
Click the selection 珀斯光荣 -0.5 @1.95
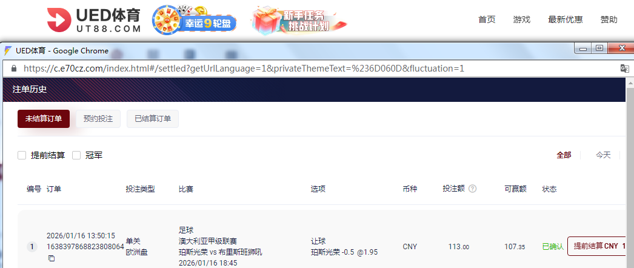(344, 252)
